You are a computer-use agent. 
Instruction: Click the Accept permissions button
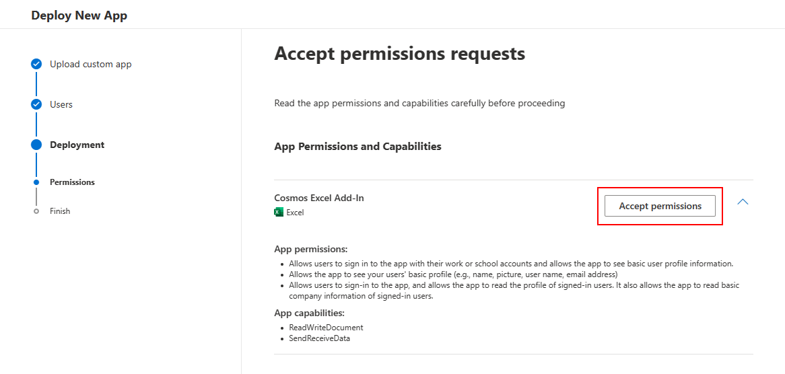660,206
